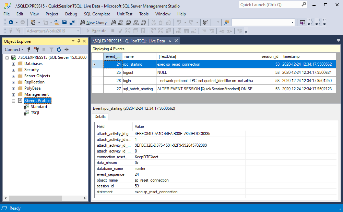Open the Help menu
The height and width of the screenshot is (212, 343).
click(181, 14)
